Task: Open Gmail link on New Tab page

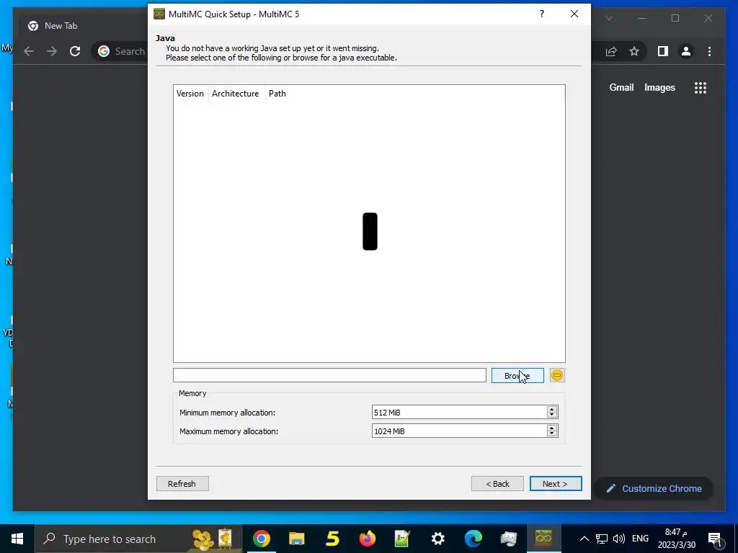Action: click(x=621, y=87)
